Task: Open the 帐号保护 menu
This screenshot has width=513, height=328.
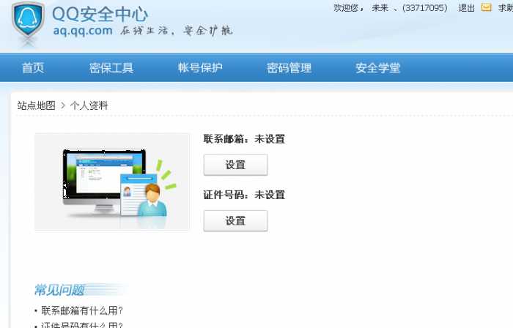Action: 200,68
